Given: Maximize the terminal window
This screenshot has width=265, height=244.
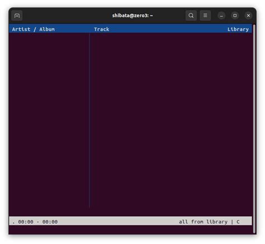Looking at the screenshot, I should tap(235, 16).
